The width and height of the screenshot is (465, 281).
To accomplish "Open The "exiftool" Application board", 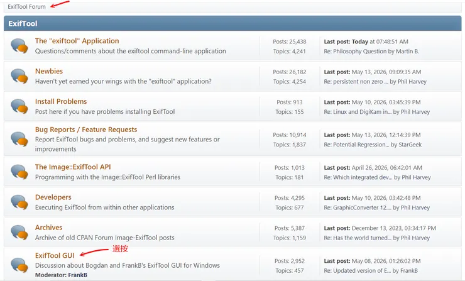I will point(77,41).
